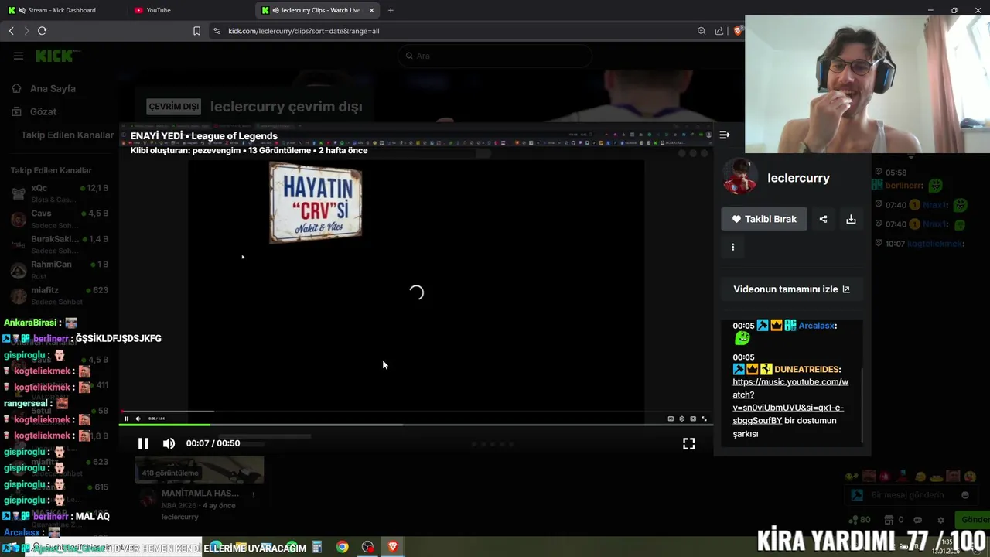The height and width of the screenshot is (557, 990).
Task: Click the share icon beside Takibi Bırak
Action: tap(823, 219)
